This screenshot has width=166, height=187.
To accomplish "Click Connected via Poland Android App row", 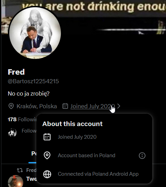I will 94,174.
